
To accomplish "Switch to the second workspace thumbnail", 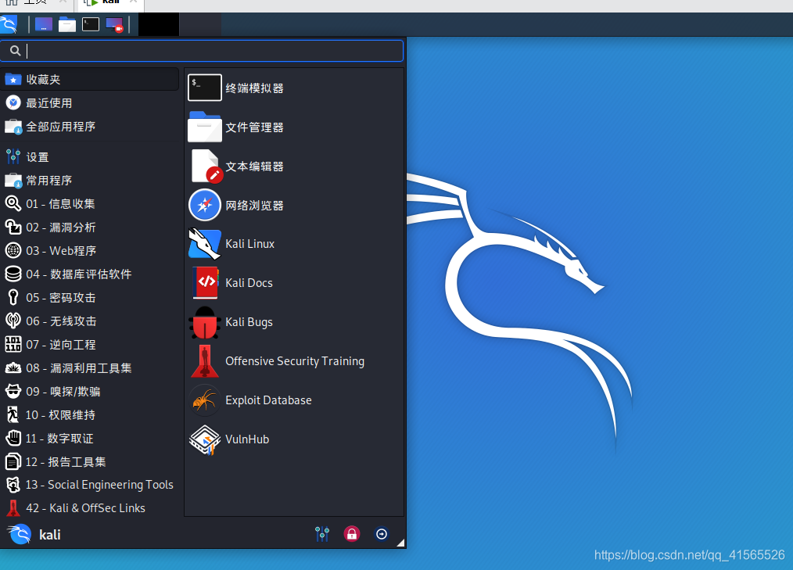I will point(200,24).
